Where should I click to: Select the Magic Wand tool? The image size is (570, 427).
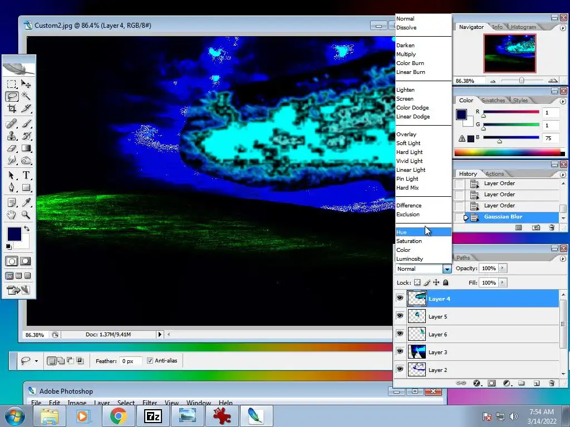click(x=26, y=96)
